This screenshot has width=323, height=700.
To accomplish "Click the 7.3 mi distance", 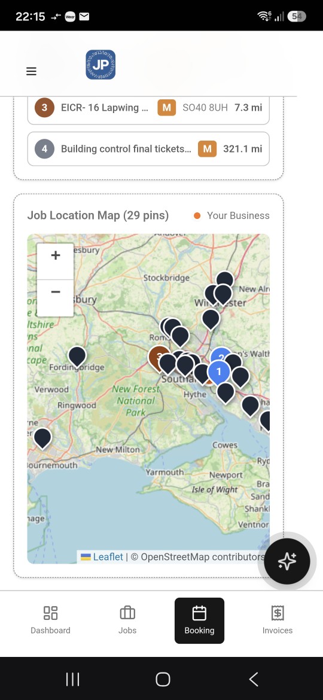I will [248, 108].
